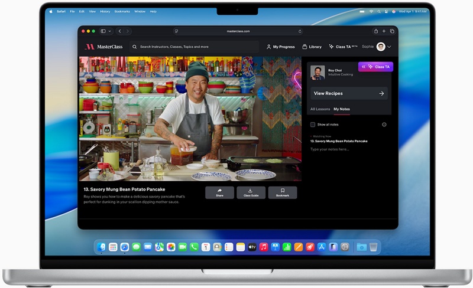This screenshot has height=288, width=473.
Task: Open App Store from the dock
Action: [x=322, y=247]
